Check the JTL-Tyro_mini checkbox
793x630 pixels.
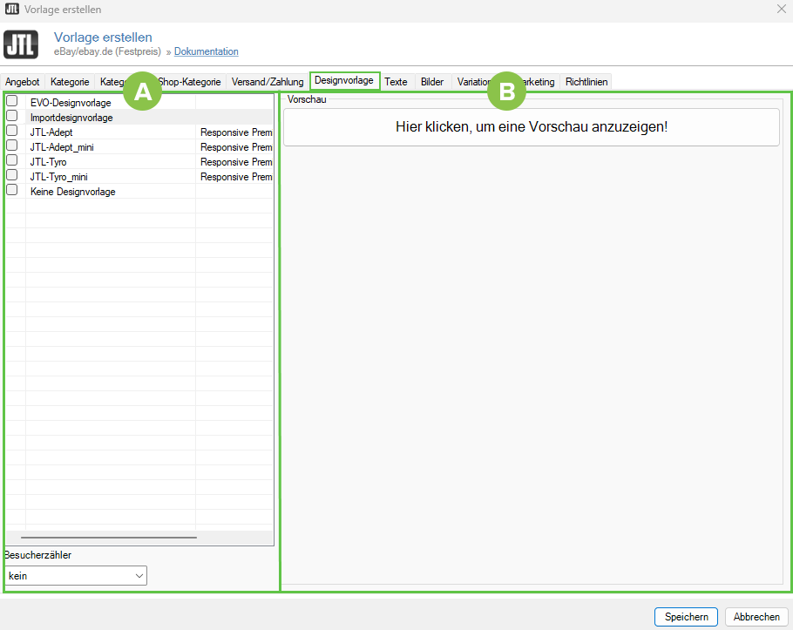(x=12, y=176)
